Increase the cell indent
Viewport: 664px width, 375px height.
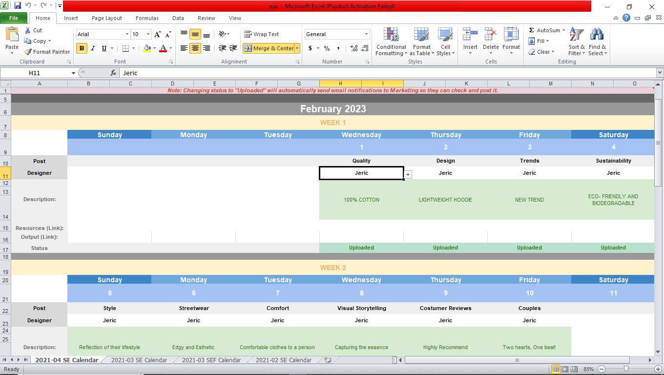[233, 48]
